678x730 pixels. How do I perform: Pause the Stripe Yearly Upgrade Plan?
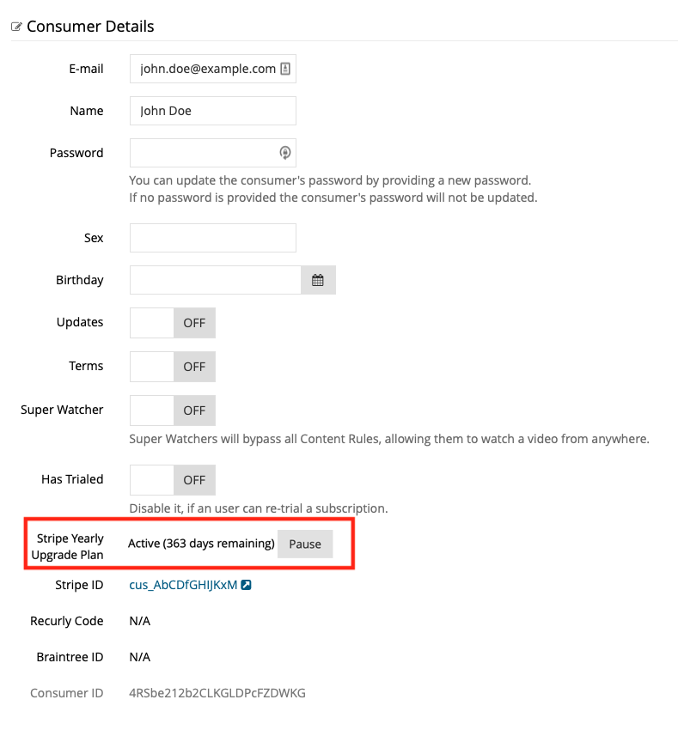coord(305,544)
